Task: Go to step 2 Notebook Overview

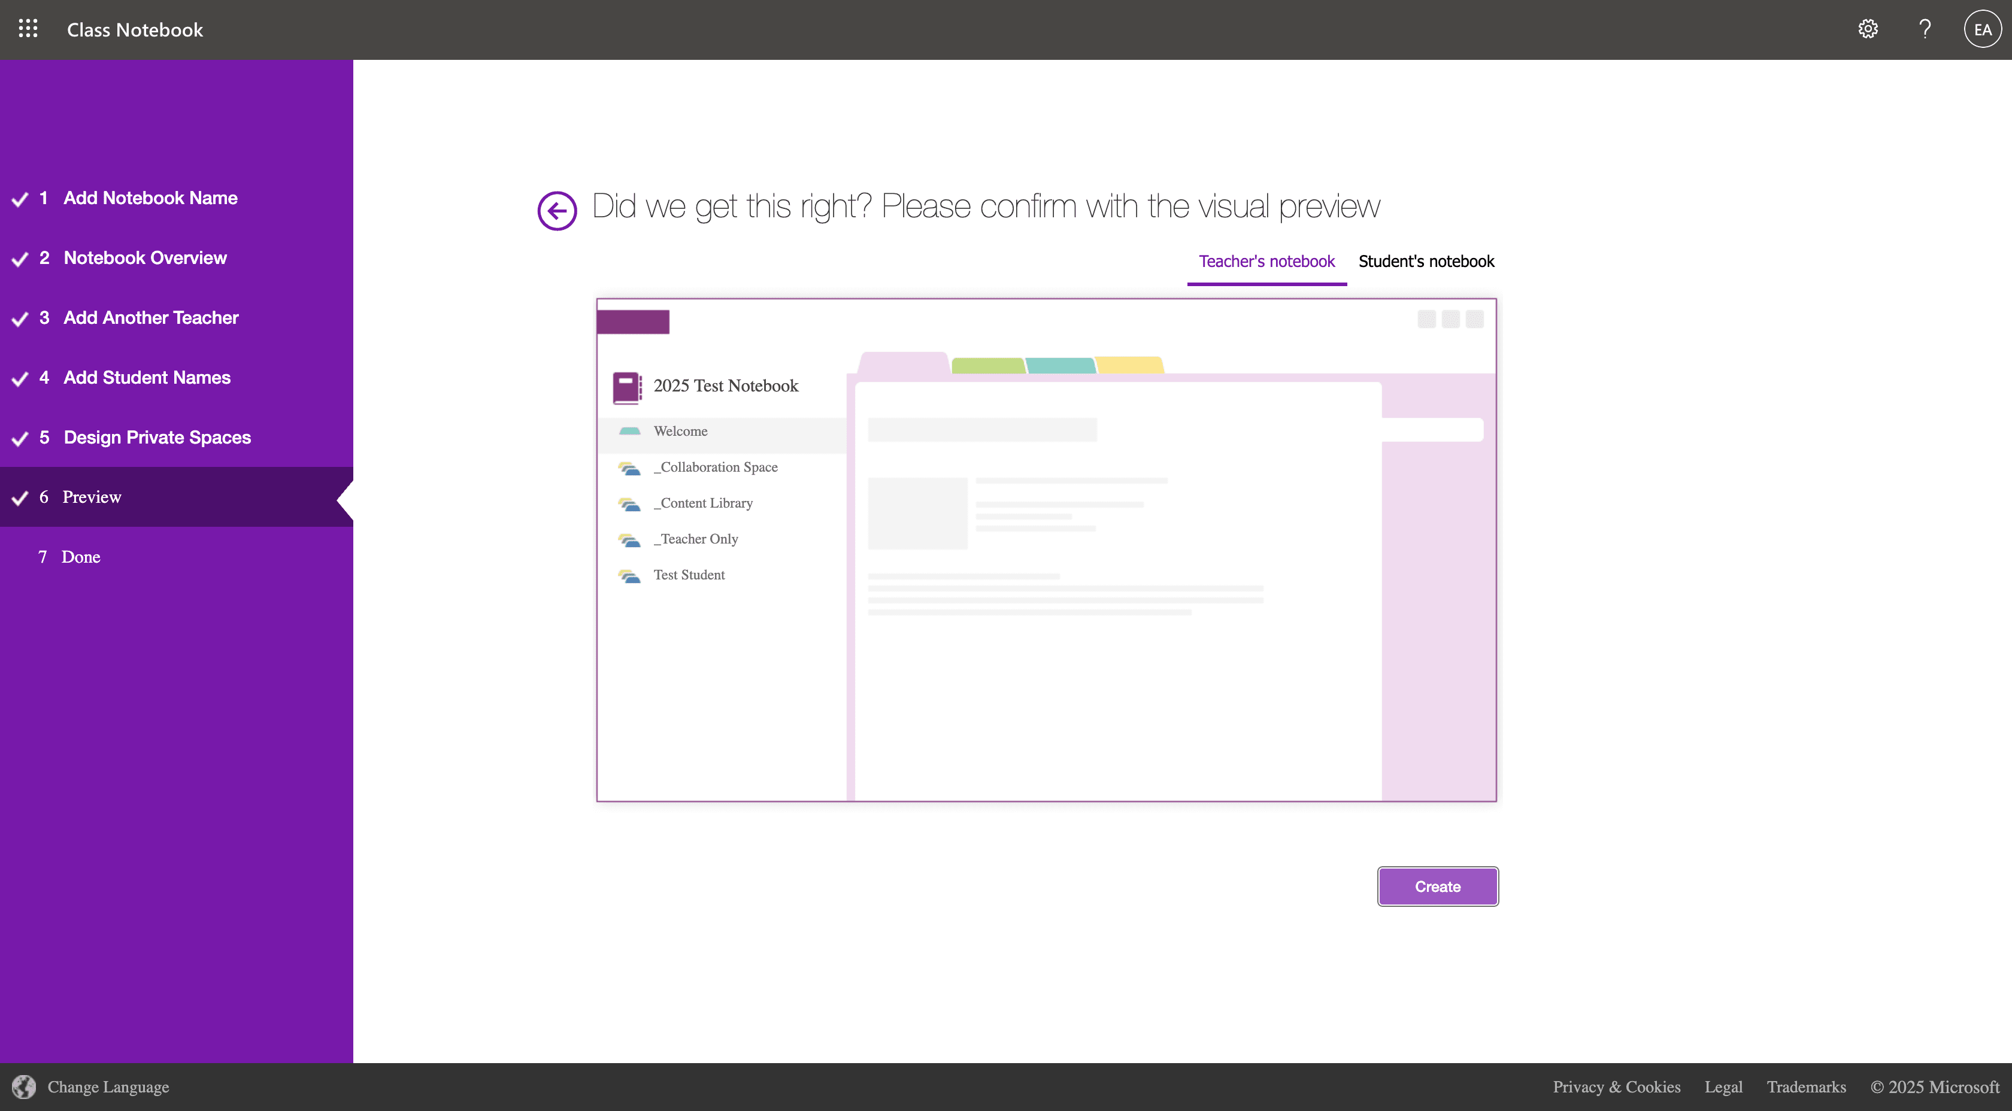Action: pos(177,259)
